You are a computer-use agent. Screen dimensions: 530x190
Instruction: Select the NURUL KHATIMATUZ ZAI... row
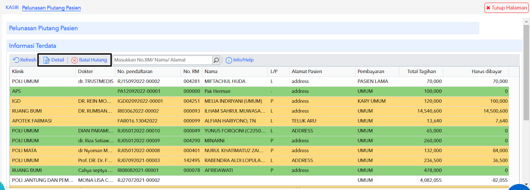(259, 150)
